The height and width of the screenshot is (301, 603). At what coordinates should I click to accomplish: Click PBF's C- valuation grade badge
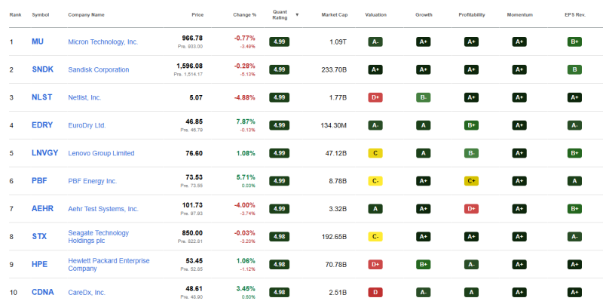tap(375, 181)
